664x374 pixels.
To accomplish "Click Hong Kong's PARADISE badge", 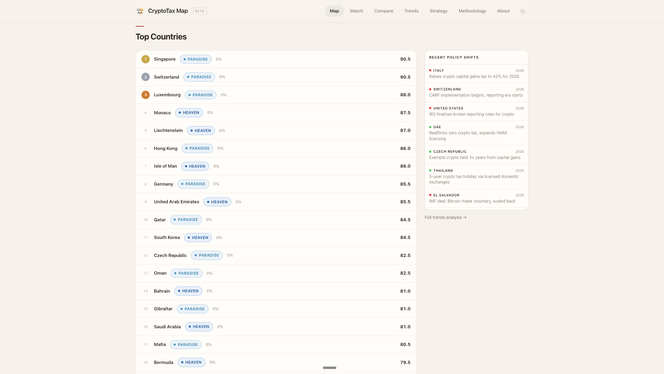I will tap(197, 148).
